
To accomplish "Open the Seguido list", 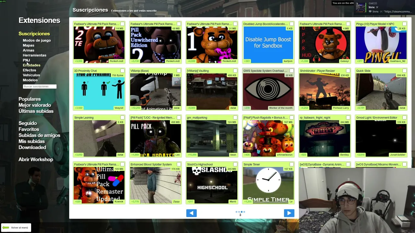I will (x=28, y=123).
